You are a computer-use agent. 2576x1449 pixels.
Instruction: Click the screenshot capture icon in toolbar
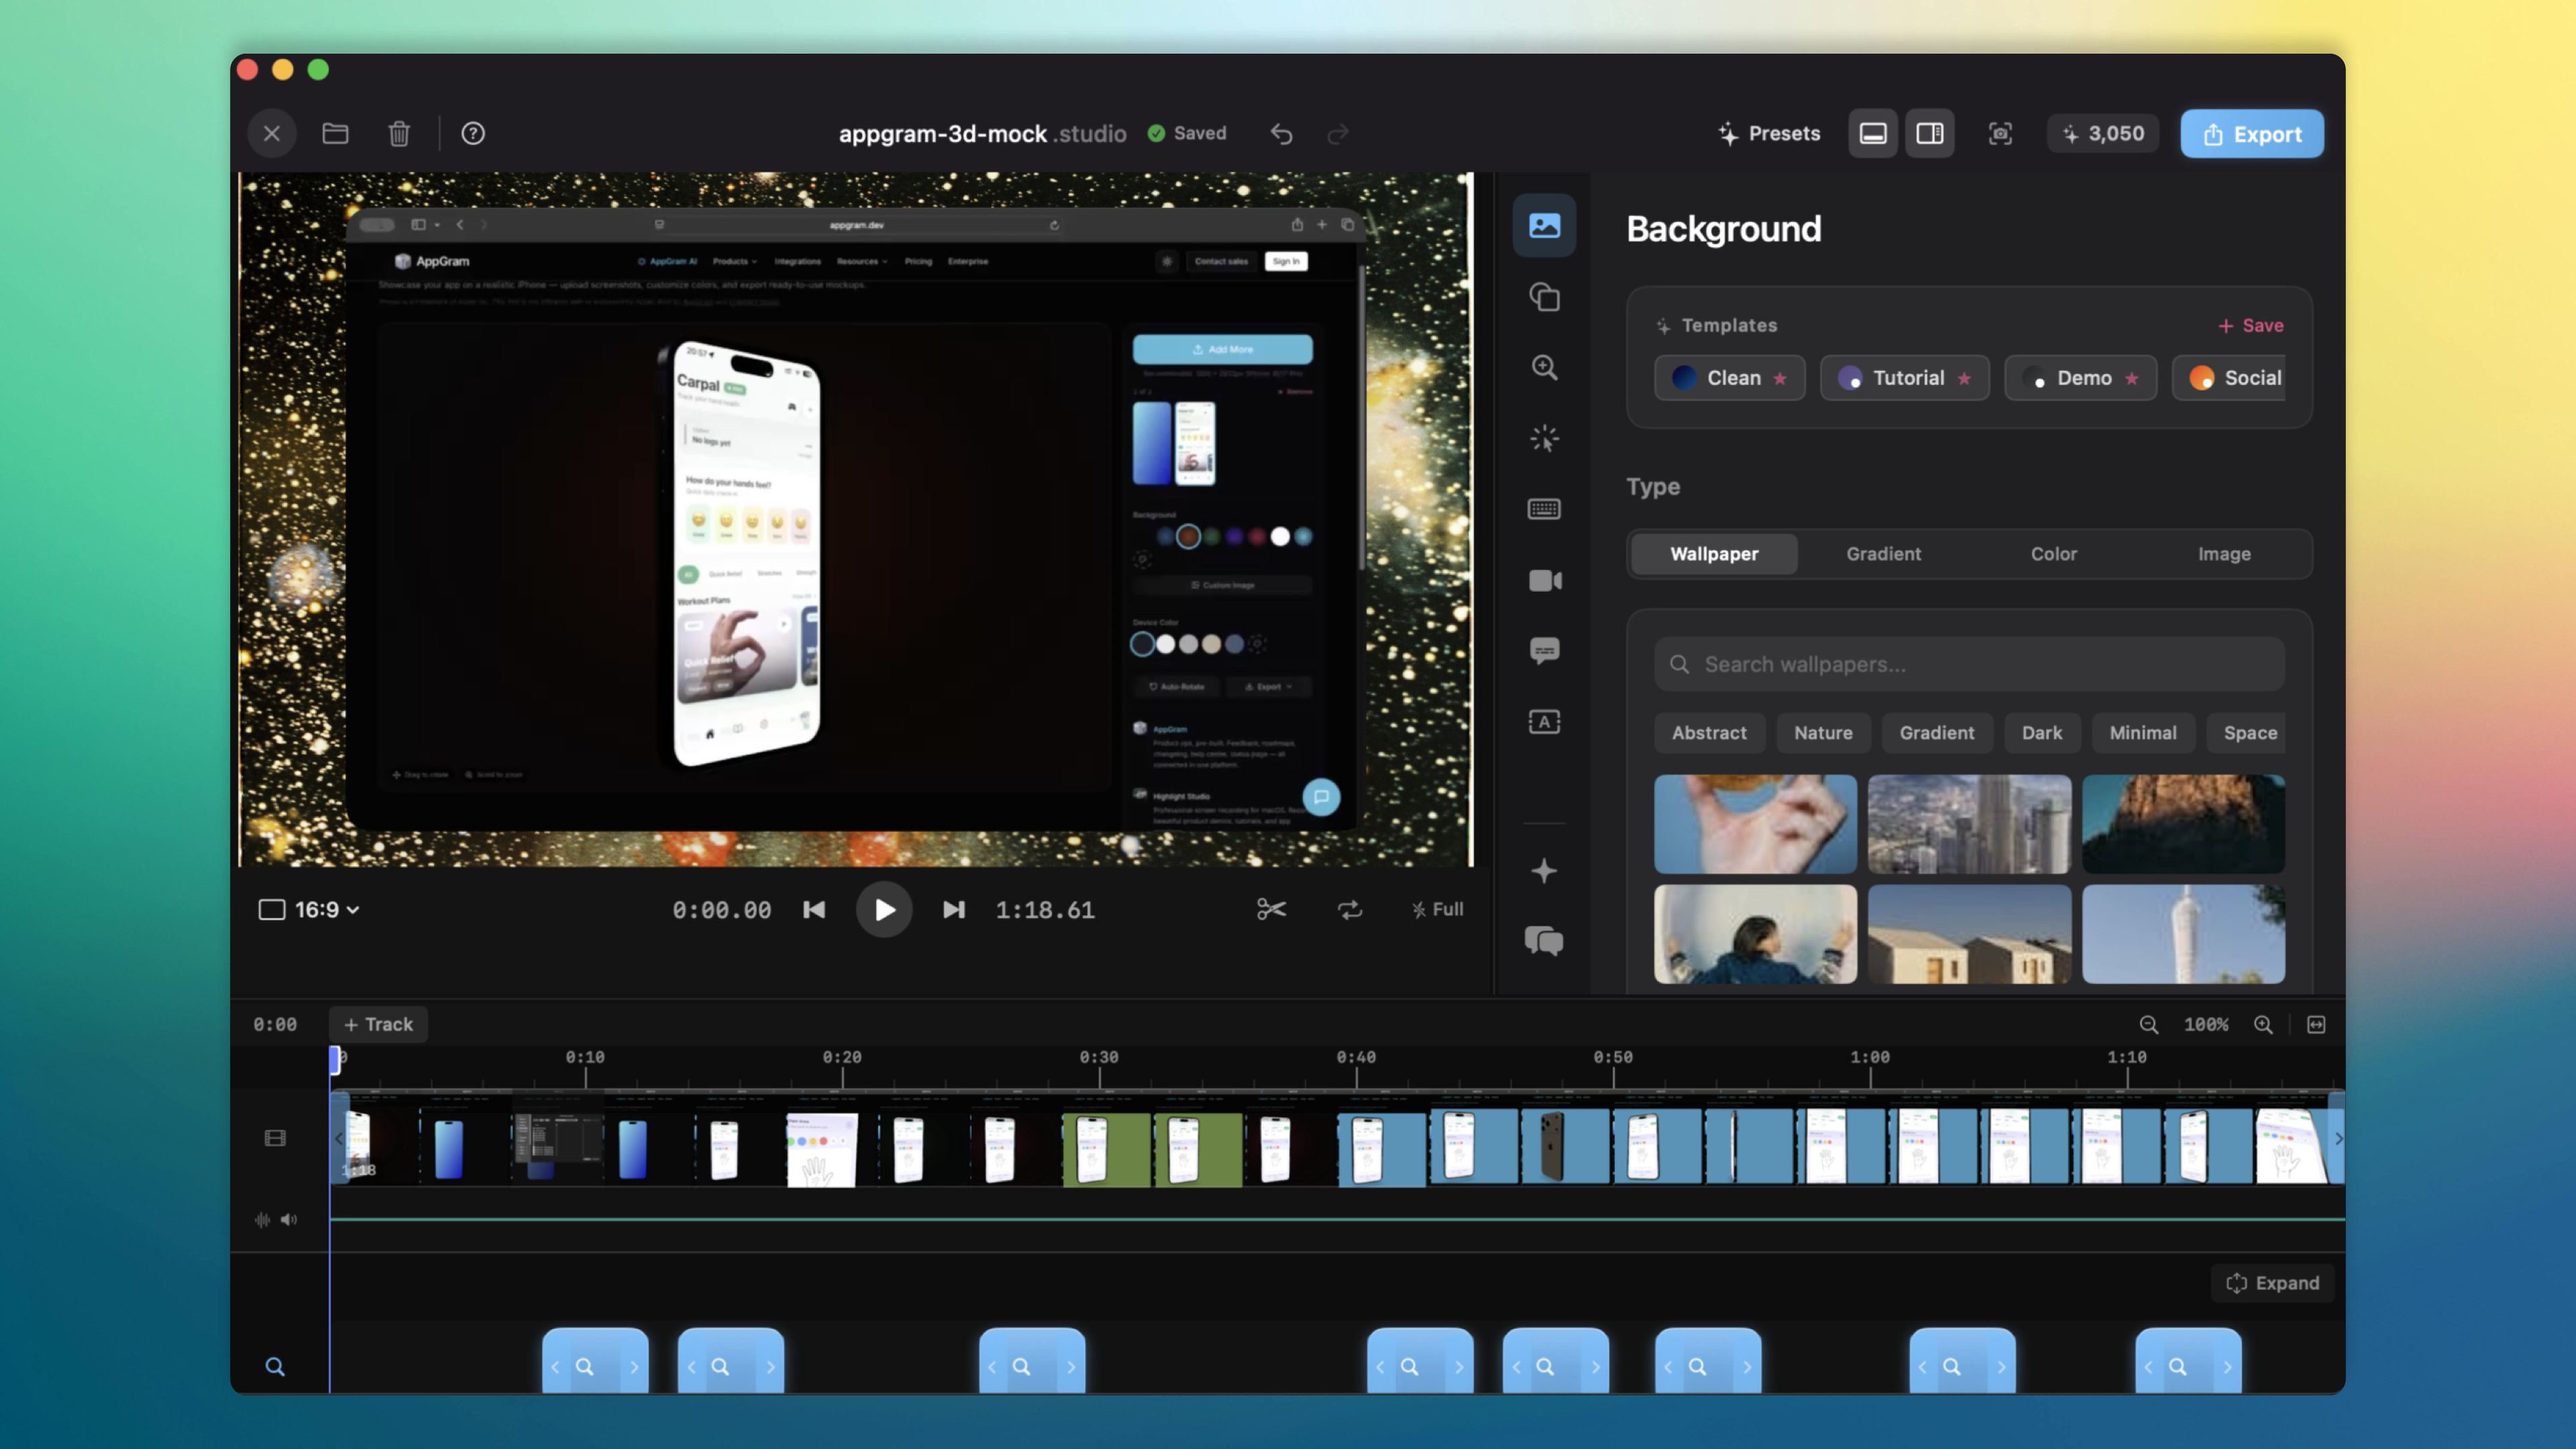(2000, 133)
